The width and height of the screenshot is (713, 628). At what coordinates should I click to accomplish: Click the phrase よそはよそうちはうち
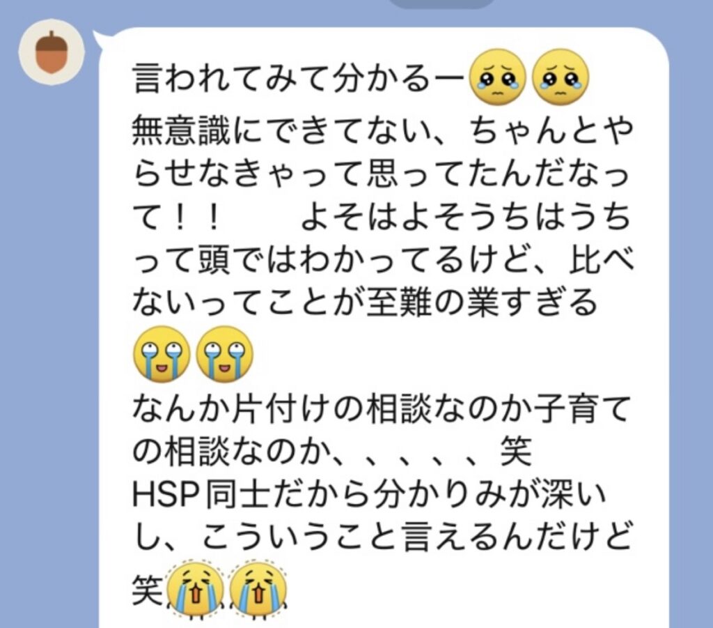466,217
